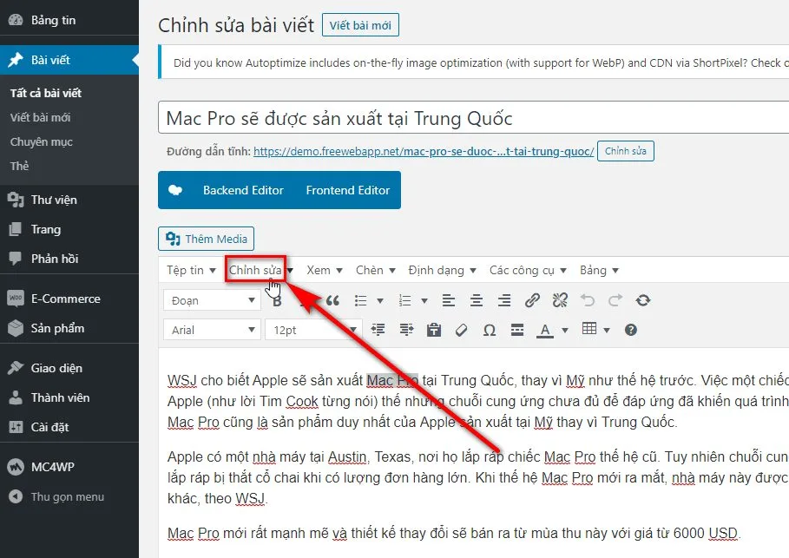This screenshot has height=558, width=789.
Task: Click the blockquote icon in editor toolbar
Action: (332, 301)
